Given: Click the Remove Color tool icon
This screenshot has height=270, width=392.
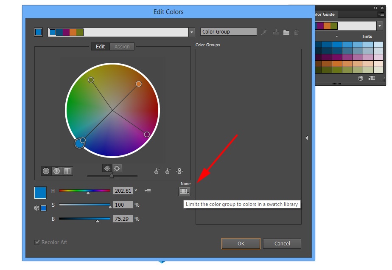Looking at the screenshot, I should tap(168, 171).
